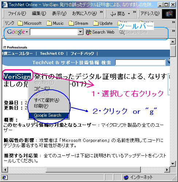
Task: Click the 脆弱性の影響 bold text
Action: point(19,140)
